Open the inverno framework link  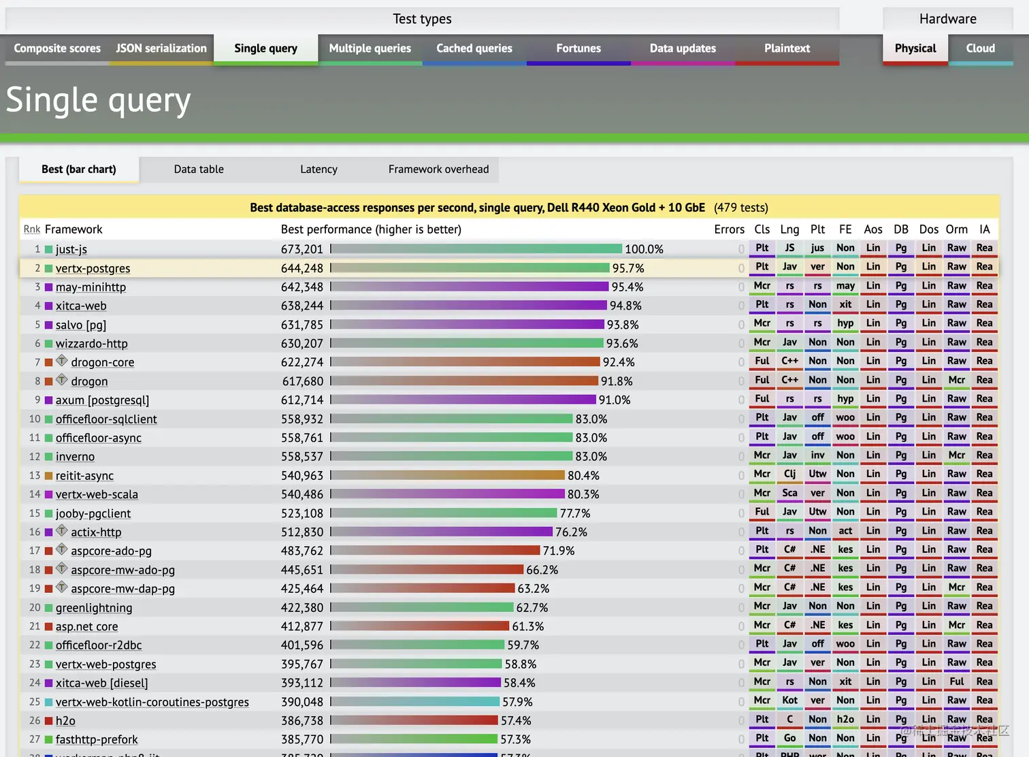[75, 457]
